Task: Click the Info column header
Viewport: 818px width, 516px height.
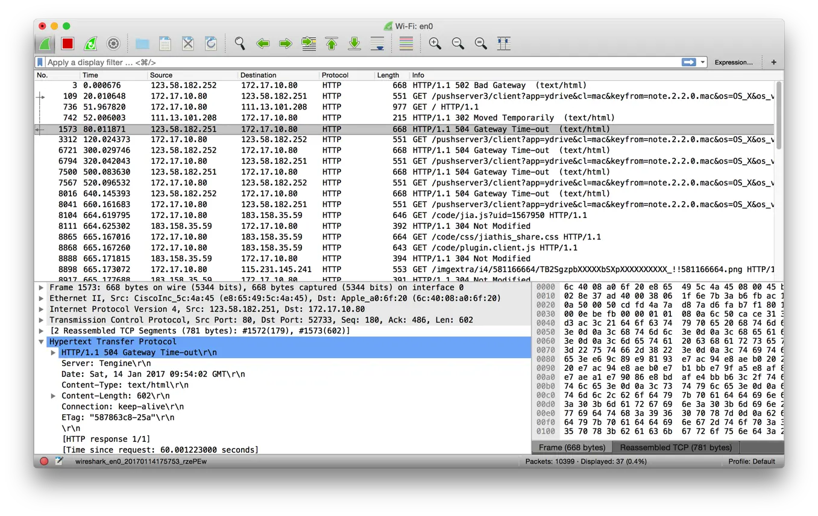Action: pyautogui.click(x=593, y=75)
